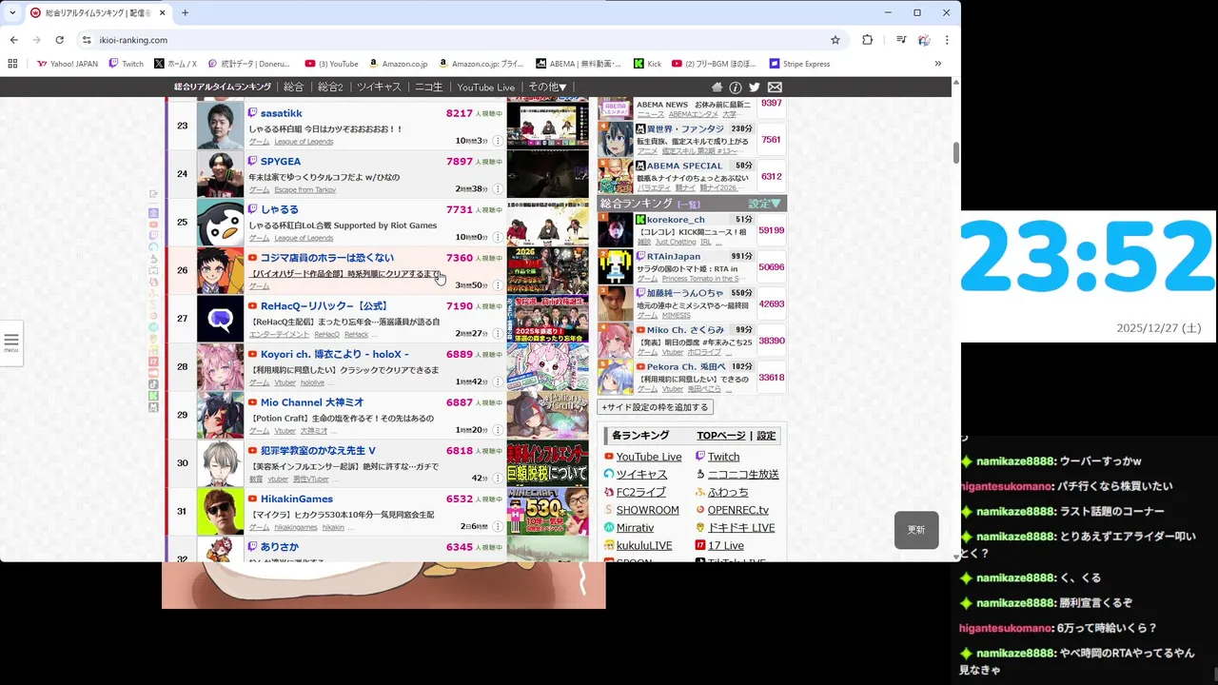This screenshot has height=685, width=1218.
Task: Open the RTAinJapan sidebar entry
Action: (x=674, y=257)
